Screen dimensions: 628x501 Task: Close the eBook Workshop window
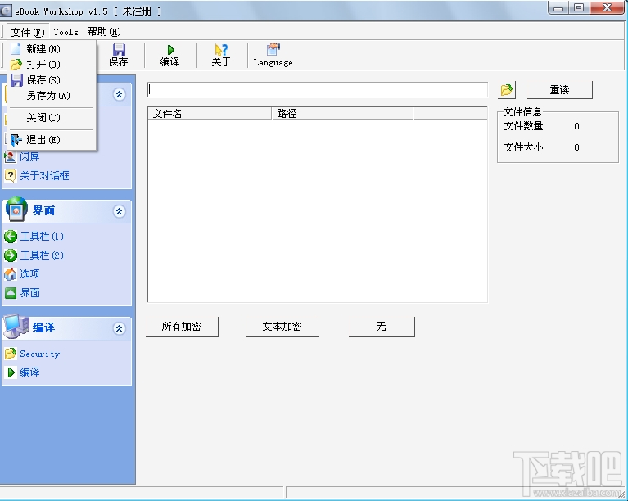pyautogui.click(x=608, y=8)
